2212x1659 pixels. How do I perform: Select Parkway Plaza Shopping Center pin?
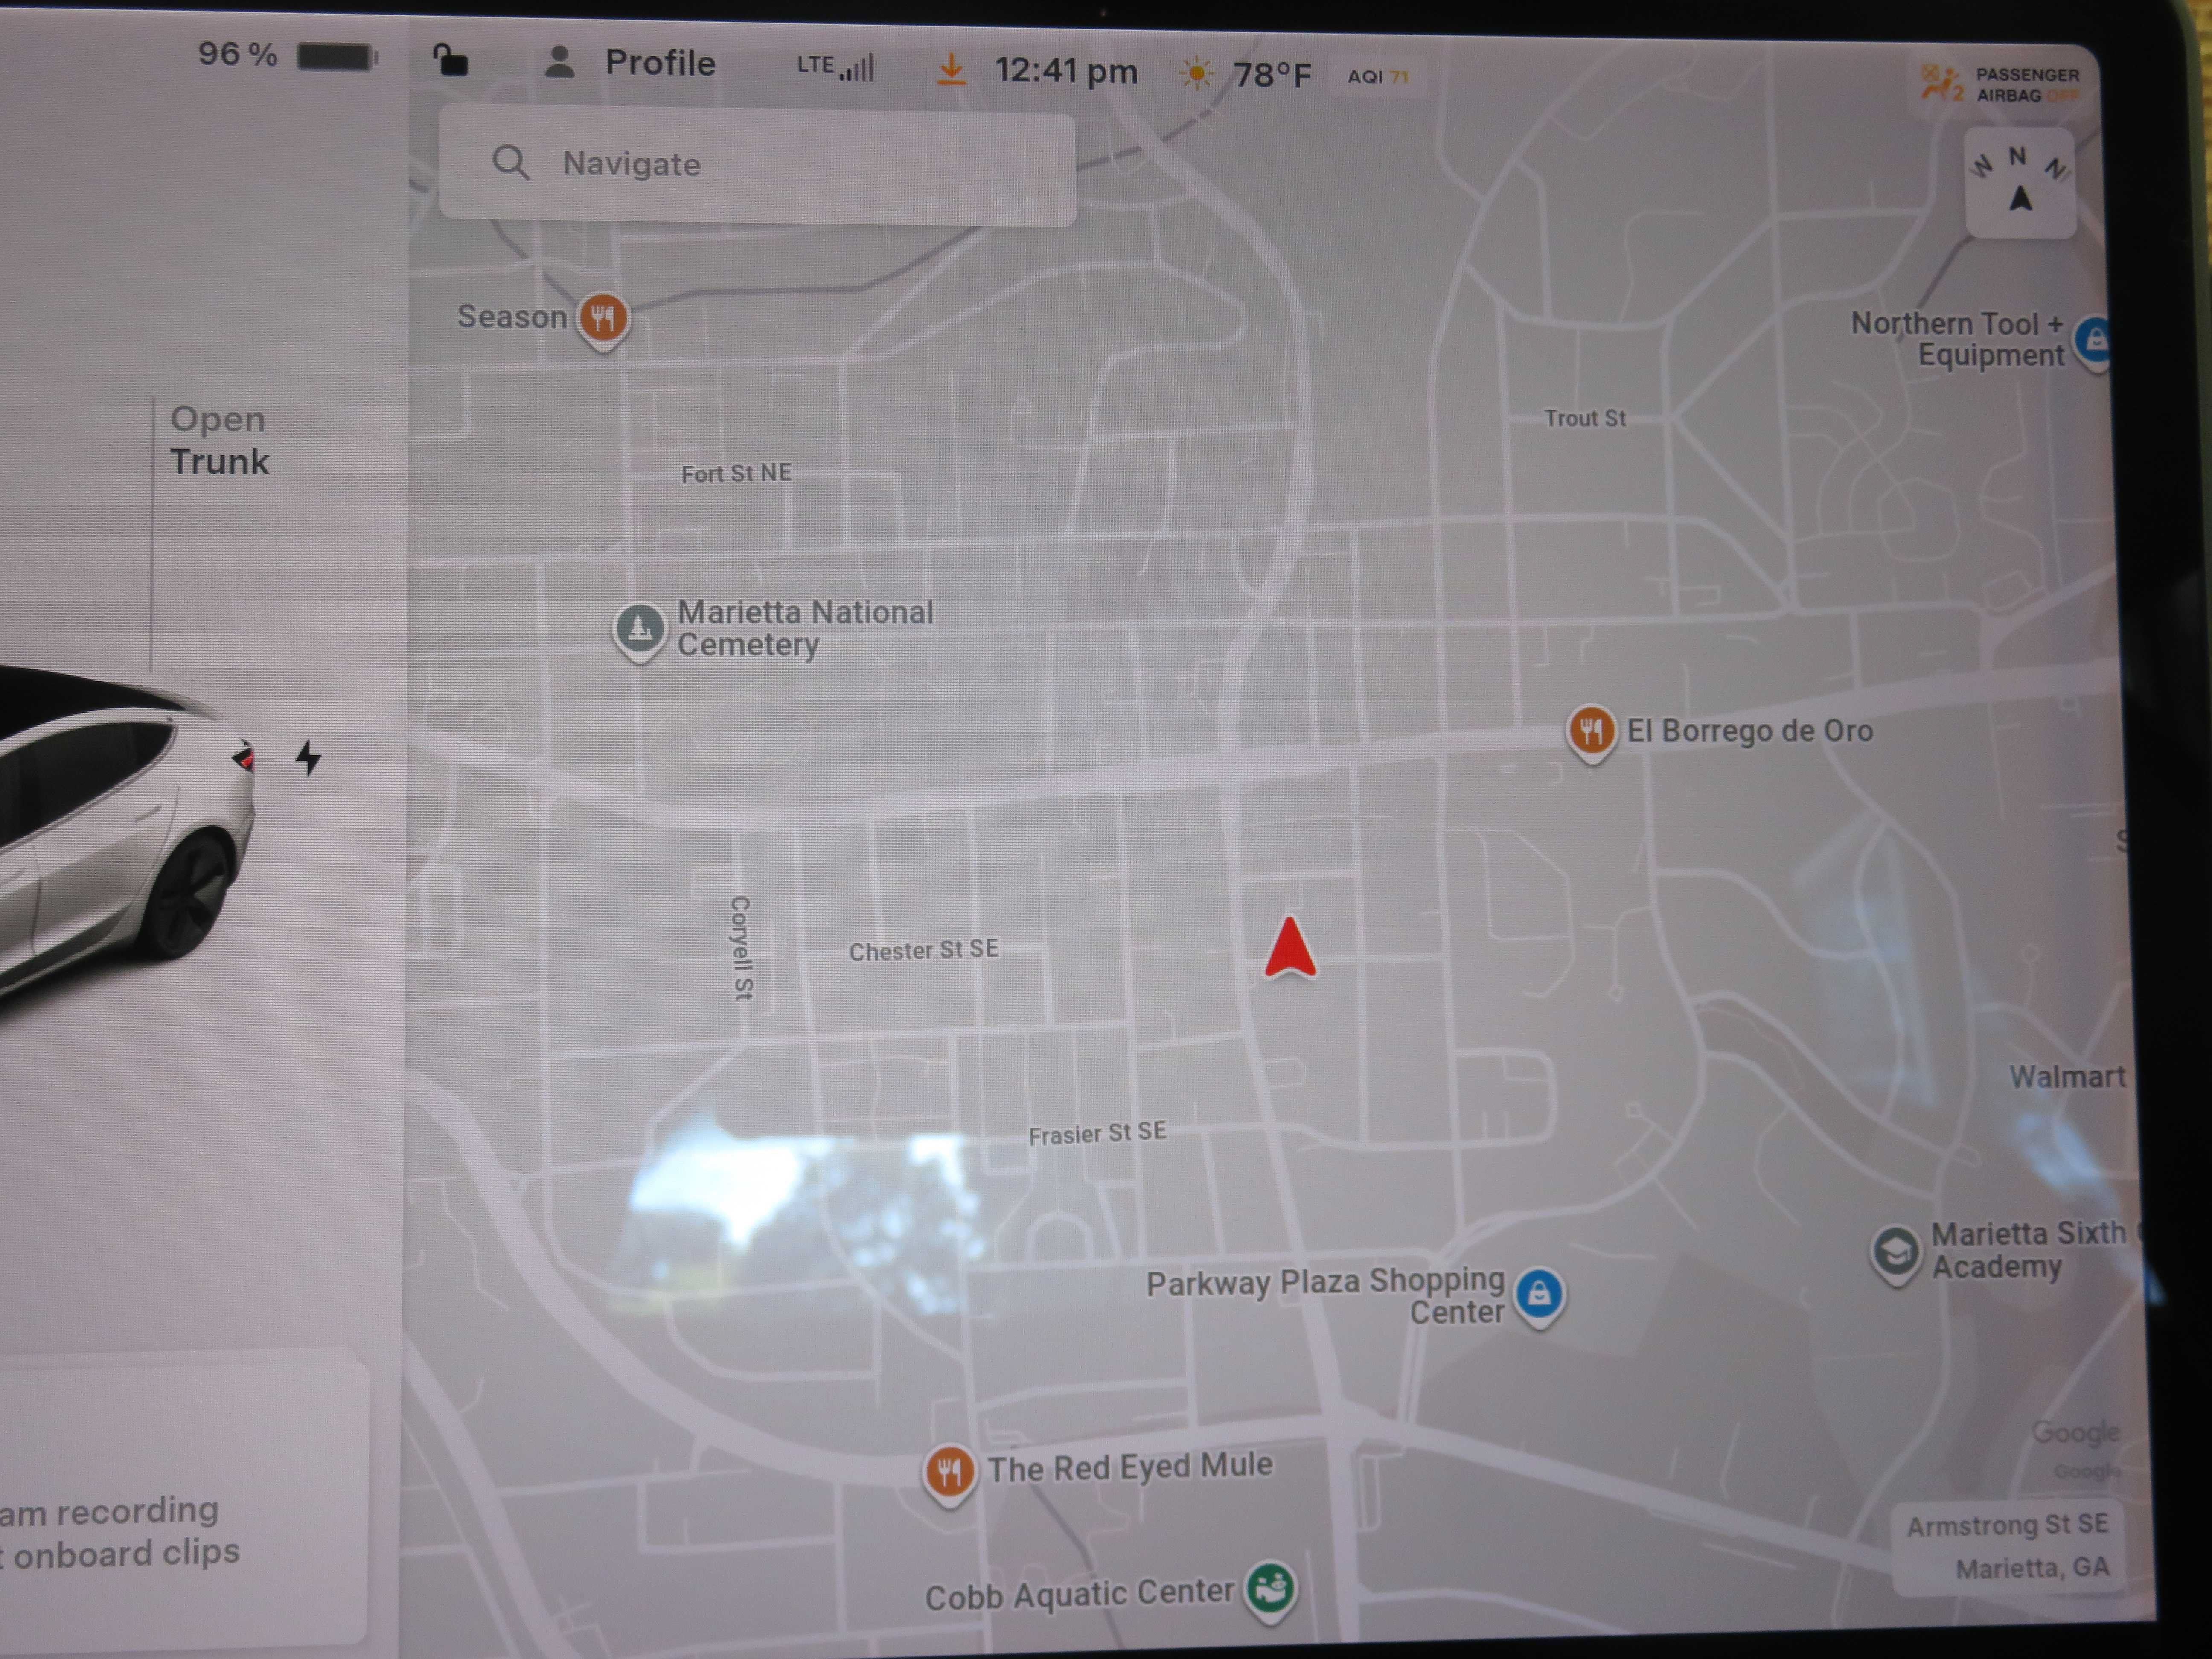(x=1539, y=1297)
